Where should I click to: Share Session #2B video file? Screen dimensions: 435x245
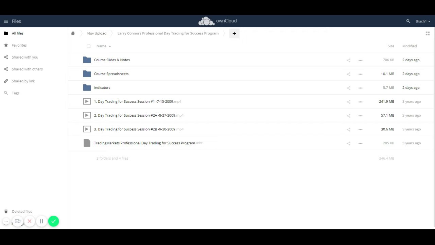tap(348, 129)
